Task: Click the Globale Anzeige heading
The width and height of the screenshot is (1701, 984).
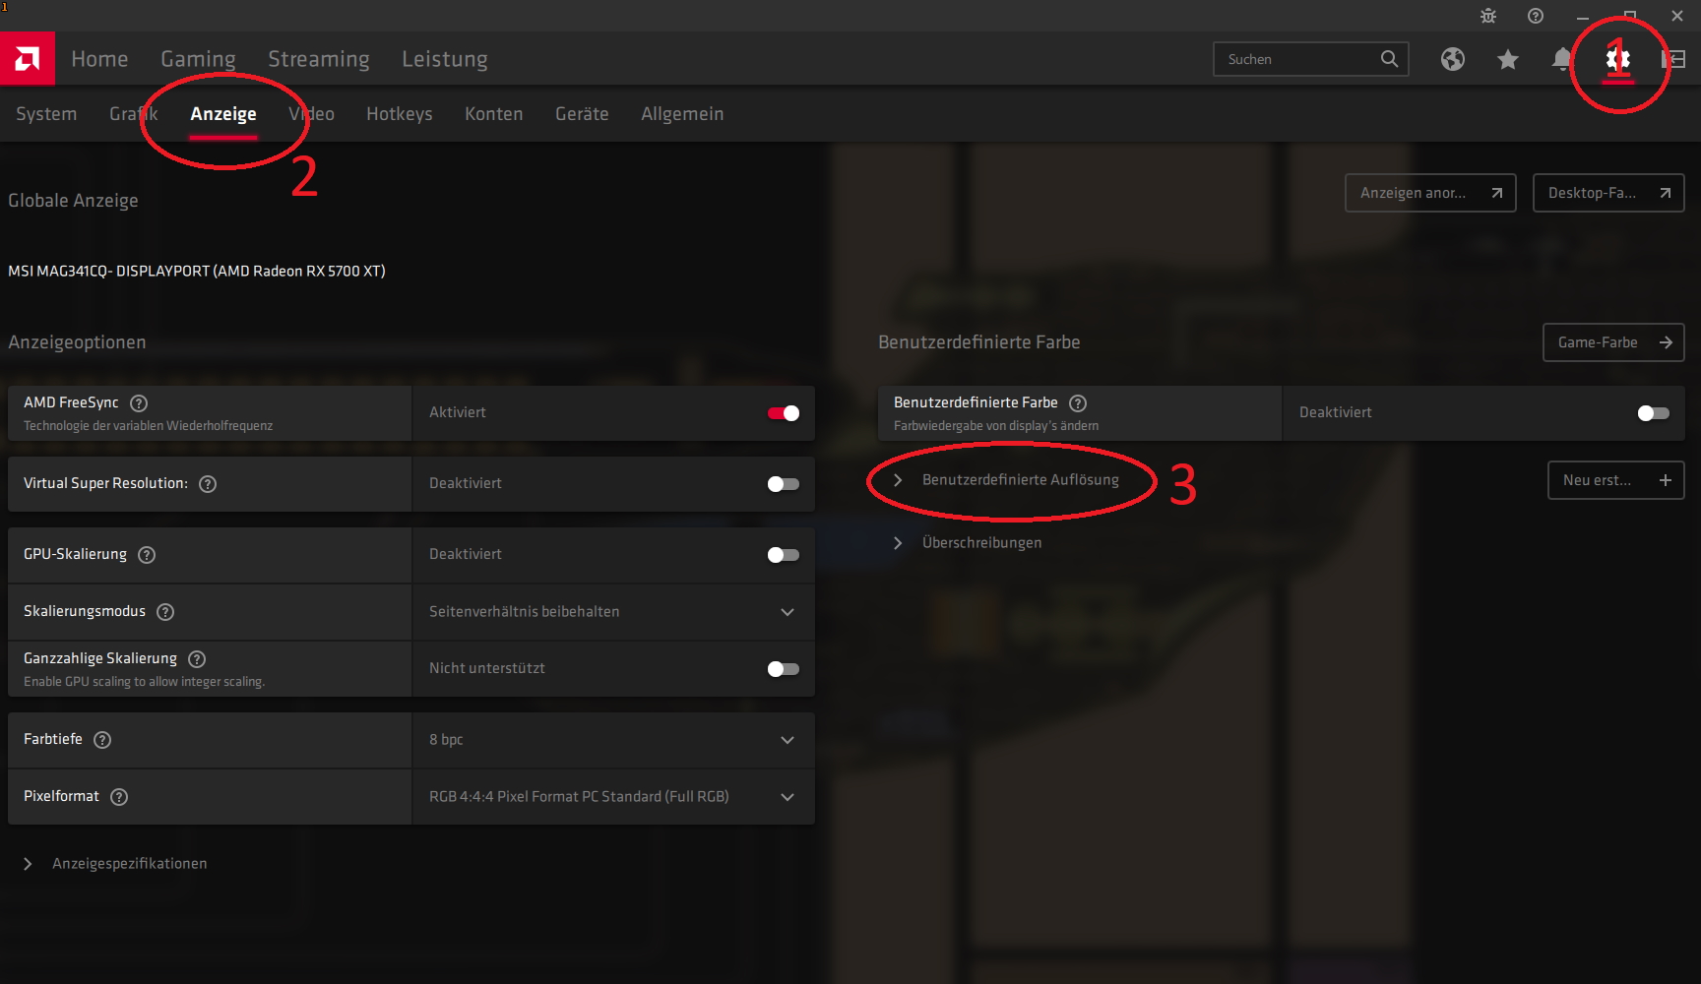Action: point(73,201)
